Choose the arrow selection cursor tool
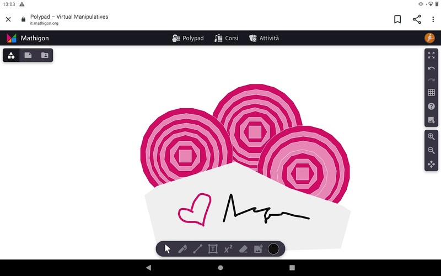The height and width of the screenshot is (276, 441). pyautogui.click(x=168, y=249)
